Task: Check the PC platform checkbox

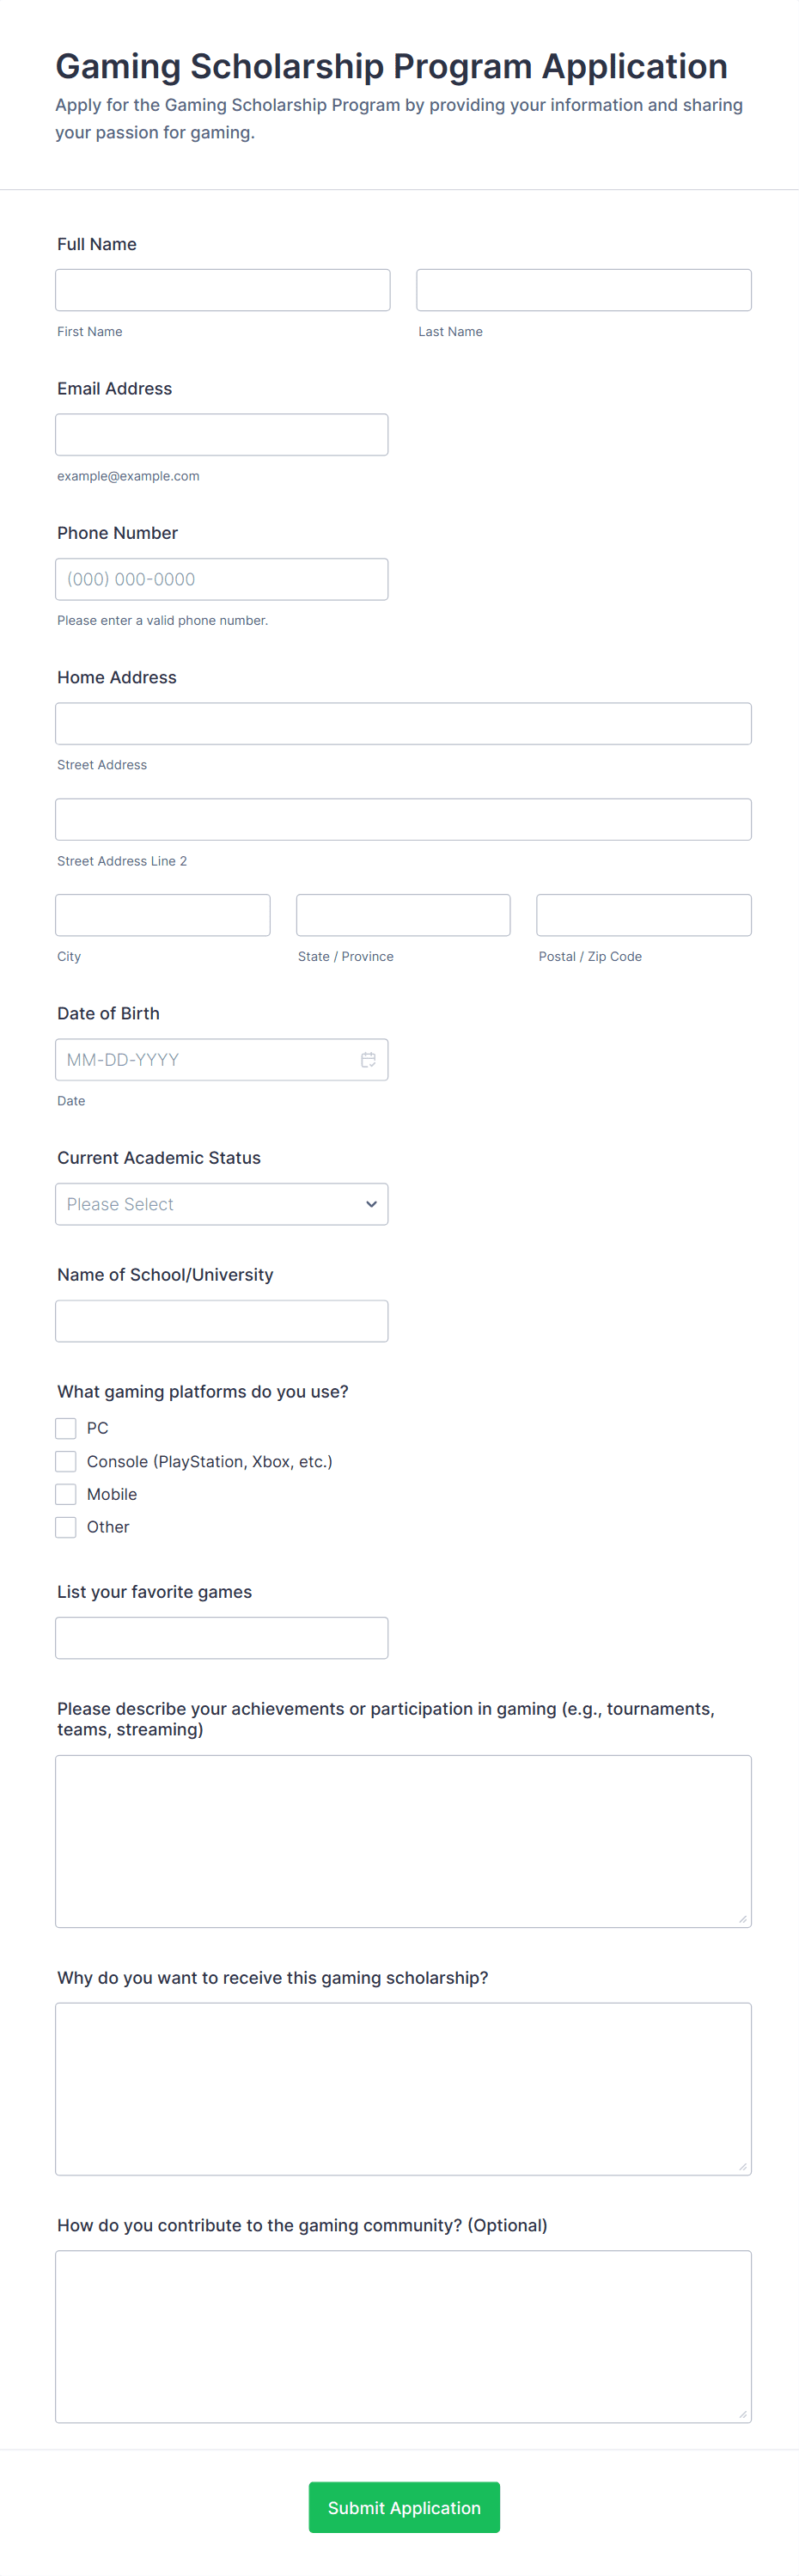Action: (x=66, y=1428)
